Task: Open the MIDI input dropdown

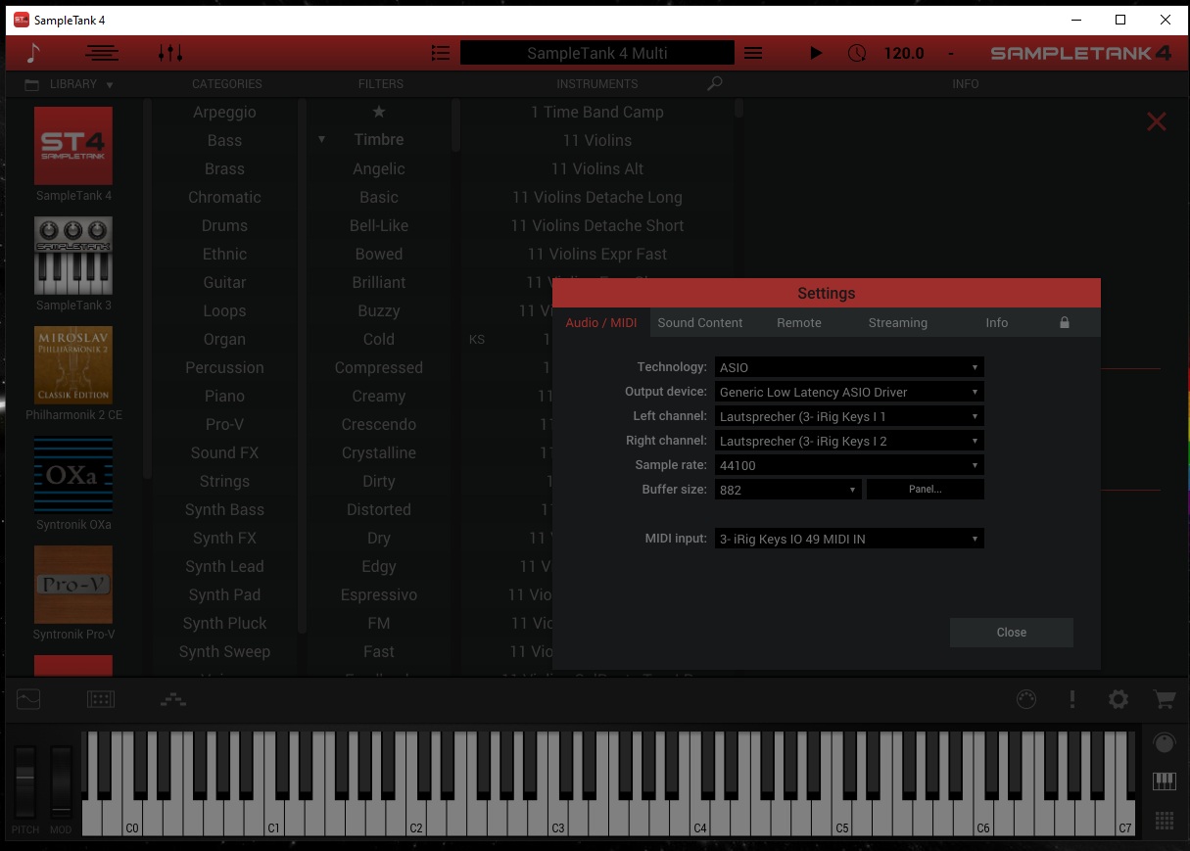Action: click(849, 539)
